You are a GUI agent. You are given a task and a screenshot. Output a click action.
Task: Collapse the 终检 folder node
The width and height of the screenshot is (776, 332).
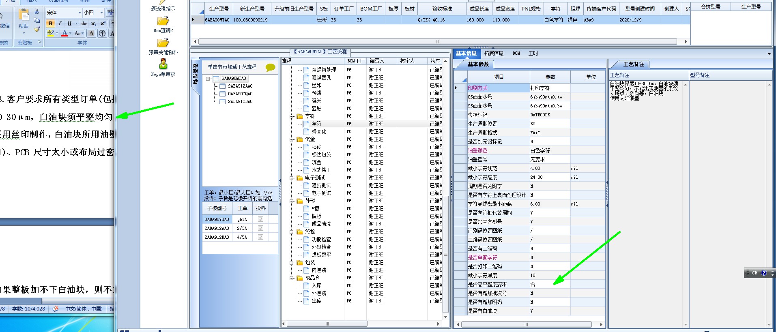tap(292, 232)
